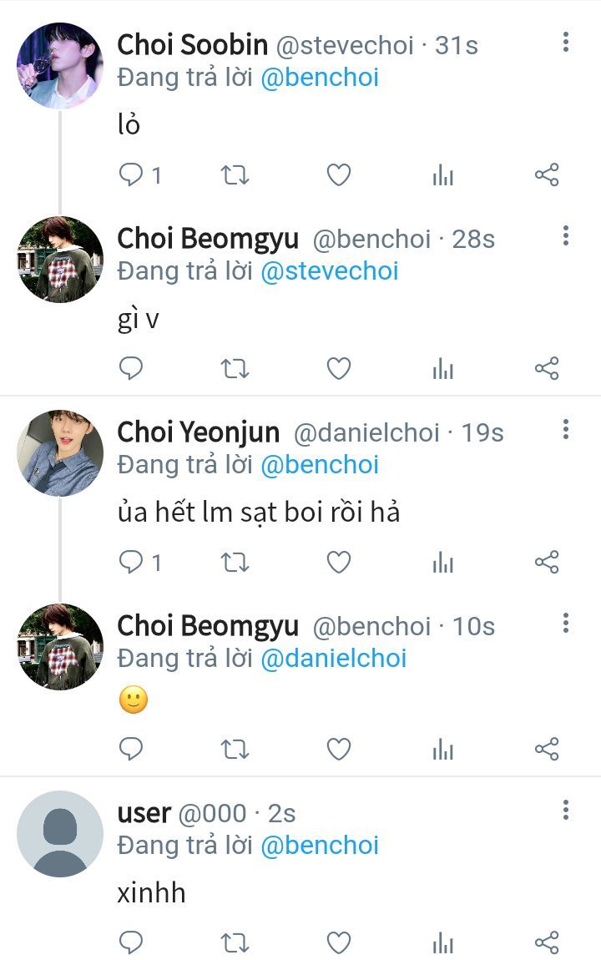601x960 pixels.
Task: Open more options for user @000's tweet
Action: 566,810
